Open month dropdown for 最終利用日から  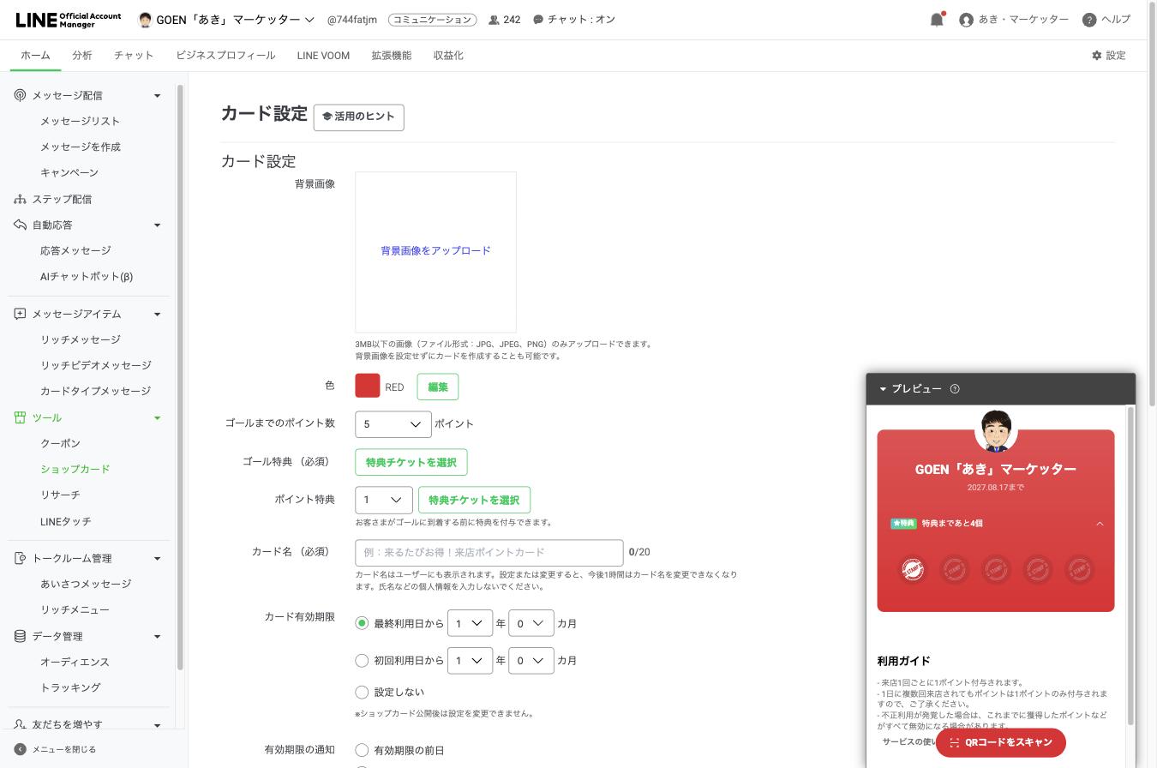click(x=531, y=623)
